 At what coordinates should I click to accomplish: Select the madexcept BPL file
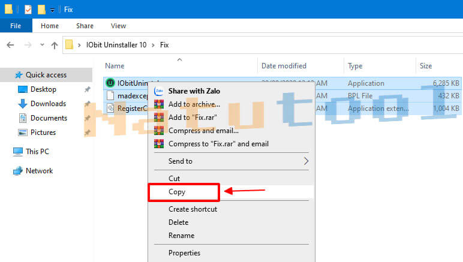(x=133, y=96)
